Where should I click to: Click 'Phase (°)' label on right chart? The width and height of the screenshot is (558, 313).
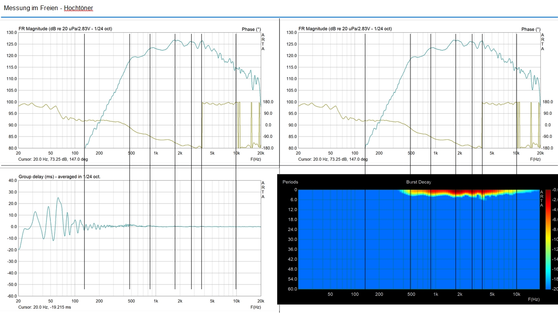pos(531,29)
